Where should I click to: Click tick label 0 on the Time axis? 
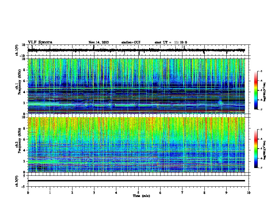click(28, 193)
